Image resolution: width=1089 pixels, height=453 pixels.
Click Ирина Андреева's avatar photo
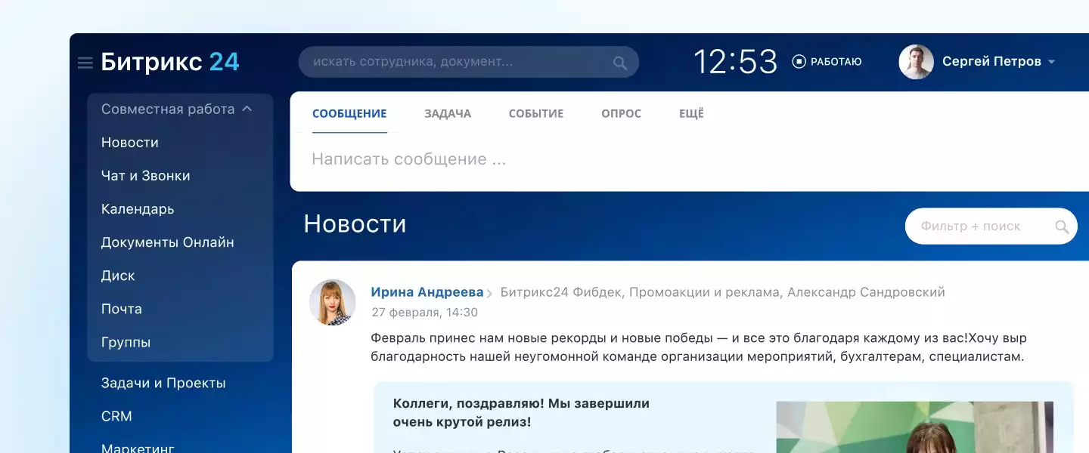[332, 303]
